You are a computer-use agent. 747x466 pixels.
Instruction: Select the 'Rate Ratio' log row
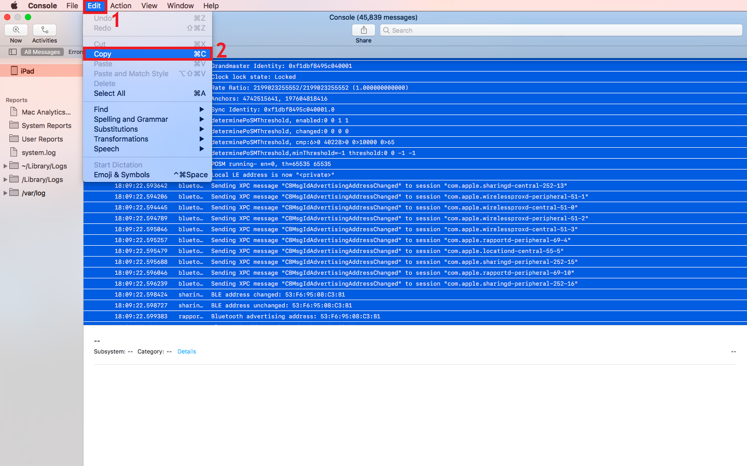coord(479,88)
